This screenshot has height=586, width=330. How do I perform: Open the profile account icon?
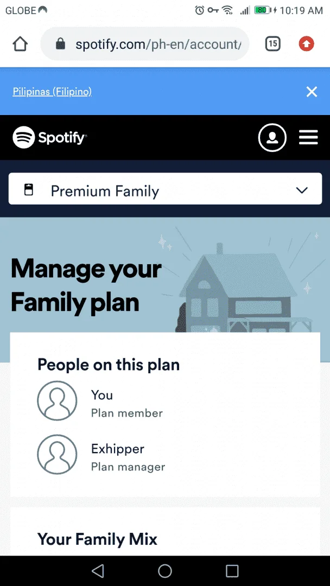[272, 137]
